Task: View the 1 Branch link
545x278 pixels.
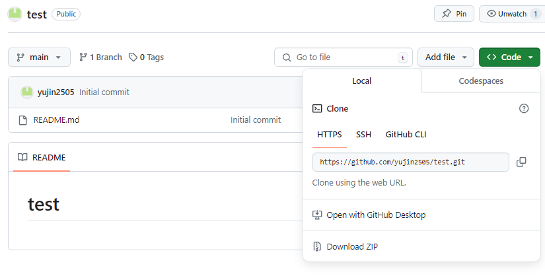Action: (x=100, y=57)
